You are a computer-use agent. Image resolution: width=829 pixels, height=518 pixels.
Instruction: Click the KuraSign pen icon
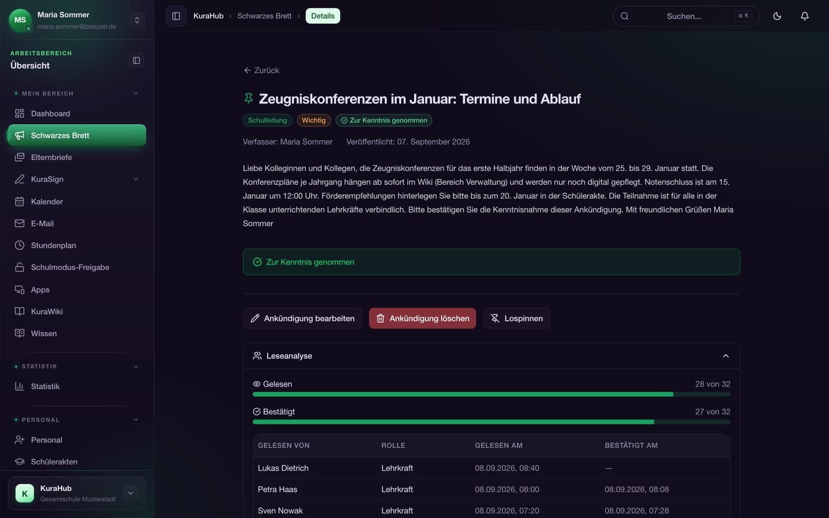[20, 179]
